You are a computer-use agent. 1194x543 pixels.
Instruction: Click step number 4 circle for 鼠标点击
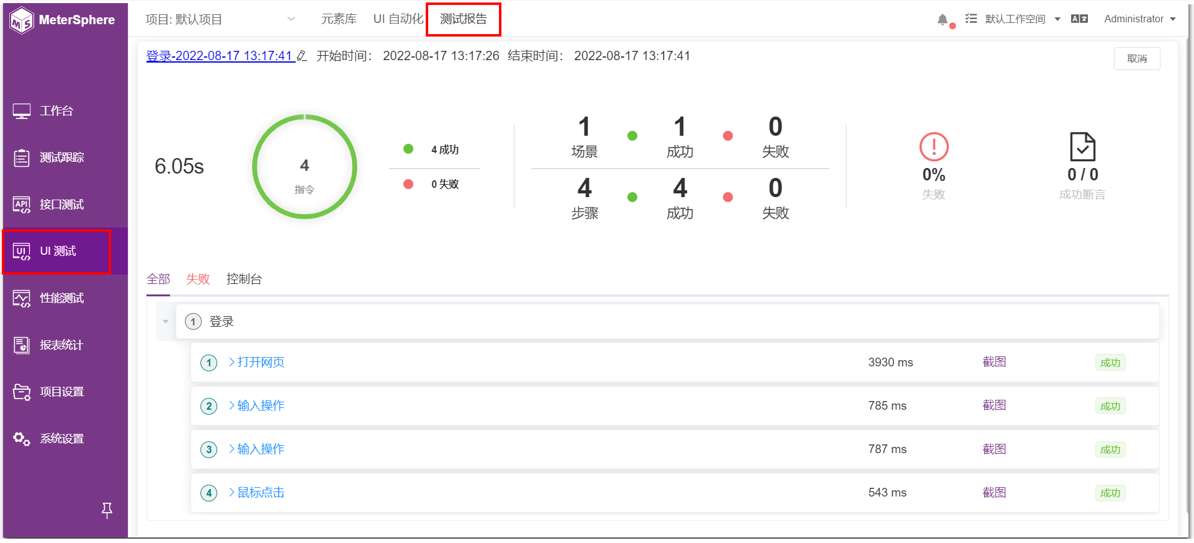209,493
